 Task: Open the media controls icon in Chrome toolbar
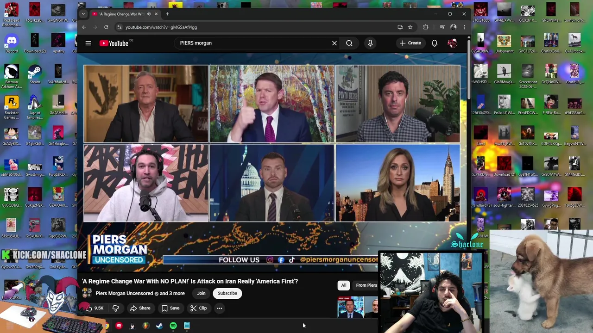442,27
